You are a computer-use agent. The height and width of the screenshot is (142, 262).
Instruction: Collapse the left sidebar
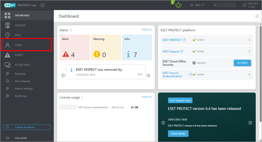(21, 138)
